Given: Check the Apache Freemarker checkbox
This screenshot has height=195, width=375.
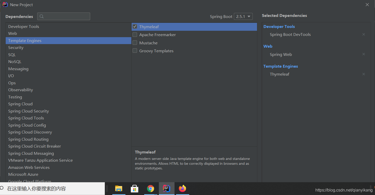Looking at the screenshot, I should 135,35.
